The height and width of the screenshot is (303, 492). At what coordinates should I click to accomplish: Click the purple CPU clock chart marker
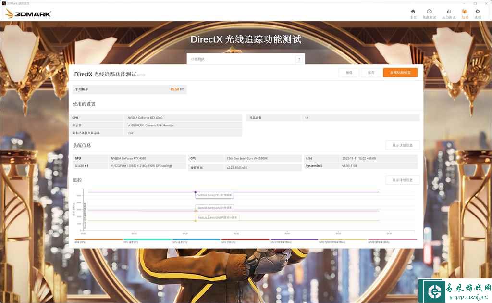196,192
